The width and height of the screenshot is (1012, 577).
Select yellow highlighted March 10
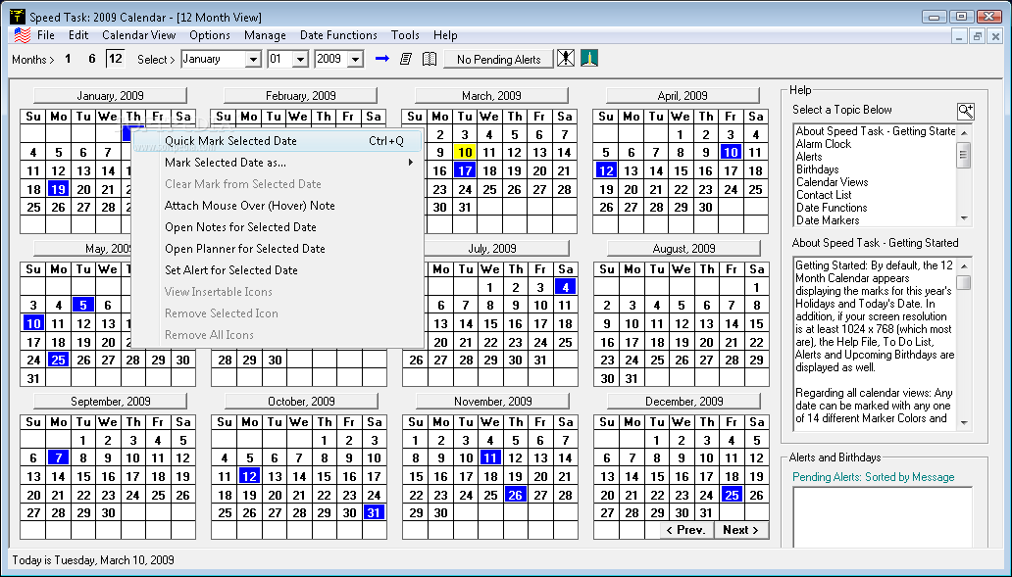click(x=465, y=152)
